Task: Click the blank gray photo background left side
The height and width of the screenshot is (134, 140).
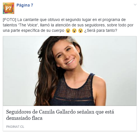Action: click(x=19, y=71)
